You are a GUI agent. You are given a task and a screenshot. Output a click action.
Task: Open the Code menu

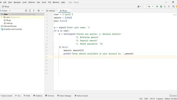click(x=25, y=2)
